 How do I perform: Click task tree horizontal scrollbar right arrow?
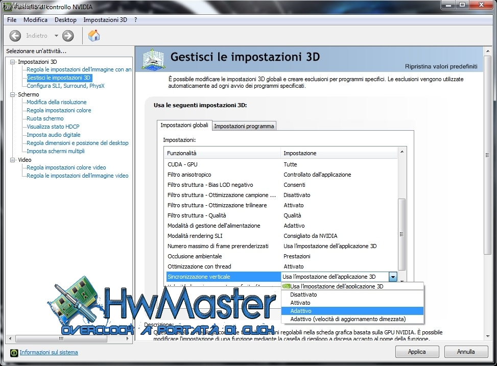pyautogui.click(x=127, y=338)
